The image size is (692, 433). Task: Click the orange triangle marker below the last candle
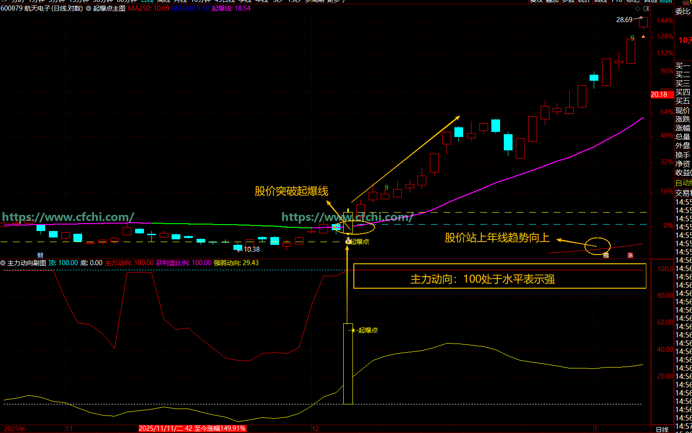643,36
